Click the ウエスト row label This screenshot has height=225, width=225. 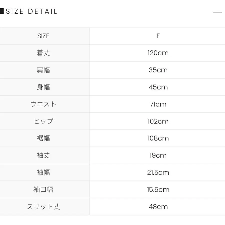point(43,104)
